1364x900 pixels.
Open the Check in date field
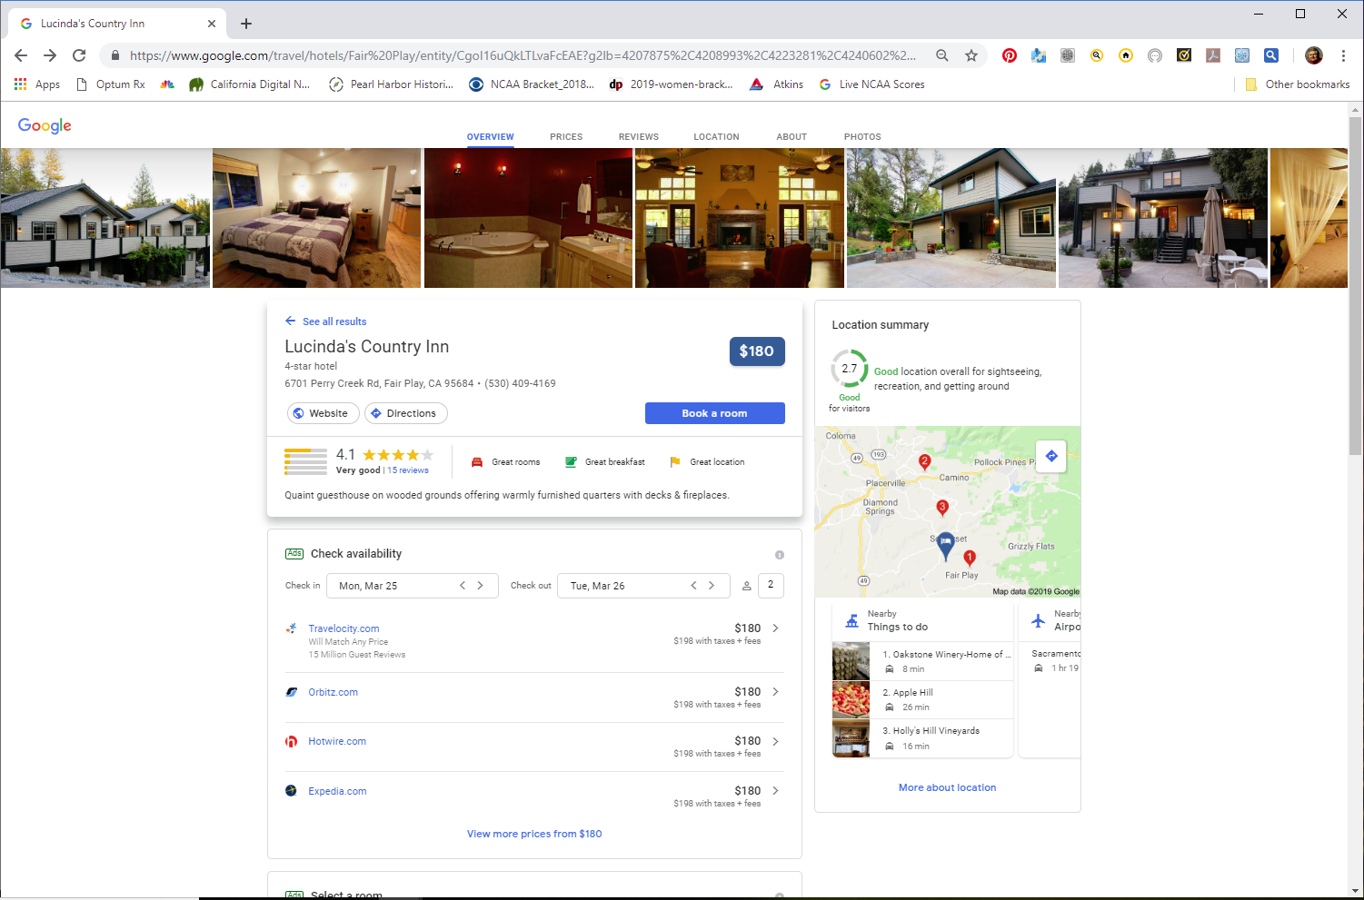(413, 586)
